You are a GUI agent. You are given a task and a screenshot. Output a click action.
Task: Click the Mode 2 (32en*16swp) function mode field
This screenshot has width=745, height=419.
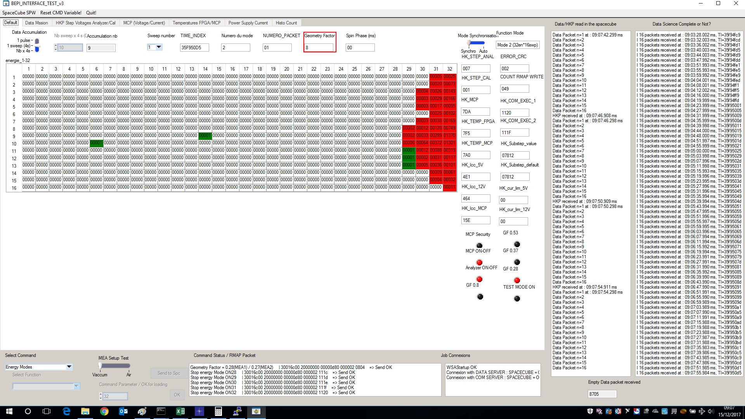click(x=518, y=45)
